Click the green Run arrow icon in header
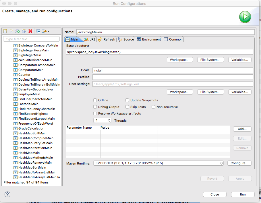Viewport: 261px width, 203px height. point(245,17)
